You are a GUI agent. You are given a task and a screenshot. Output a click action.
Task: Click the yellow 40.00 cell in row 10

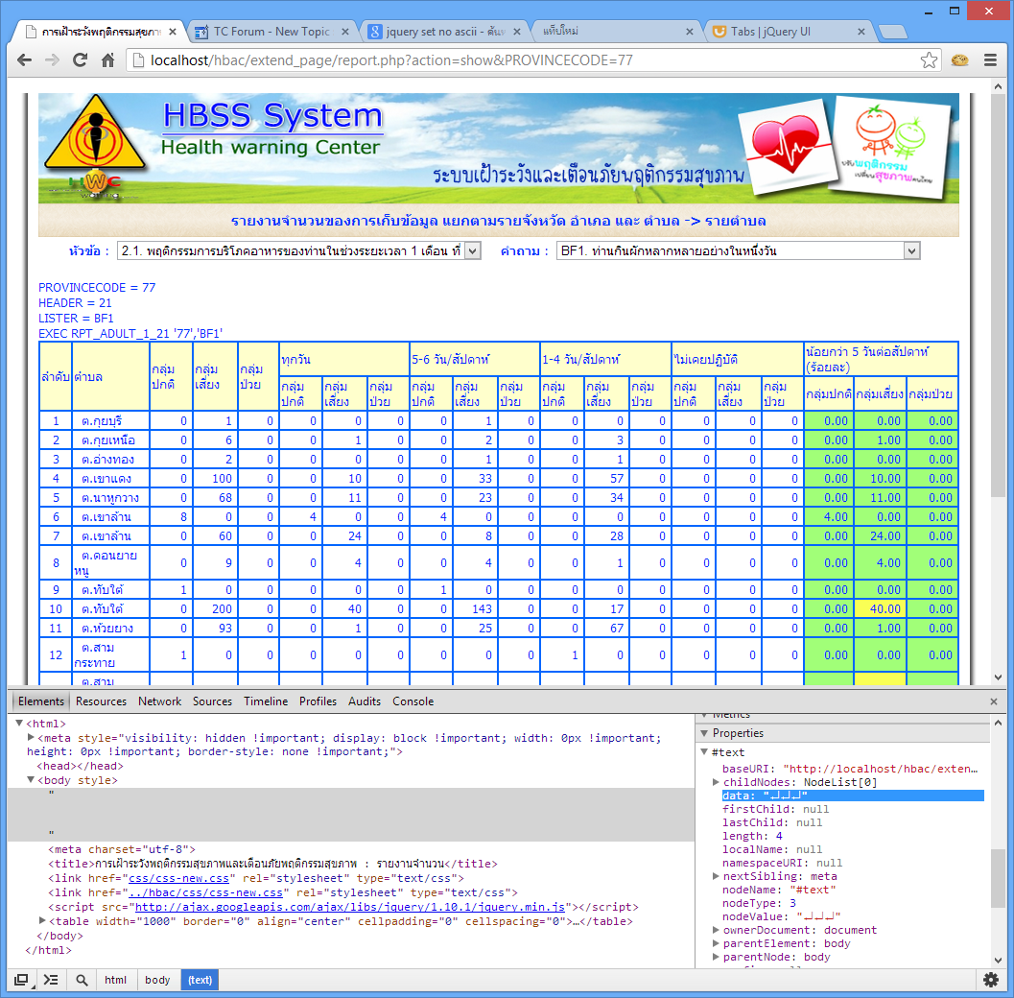(880, 608)
